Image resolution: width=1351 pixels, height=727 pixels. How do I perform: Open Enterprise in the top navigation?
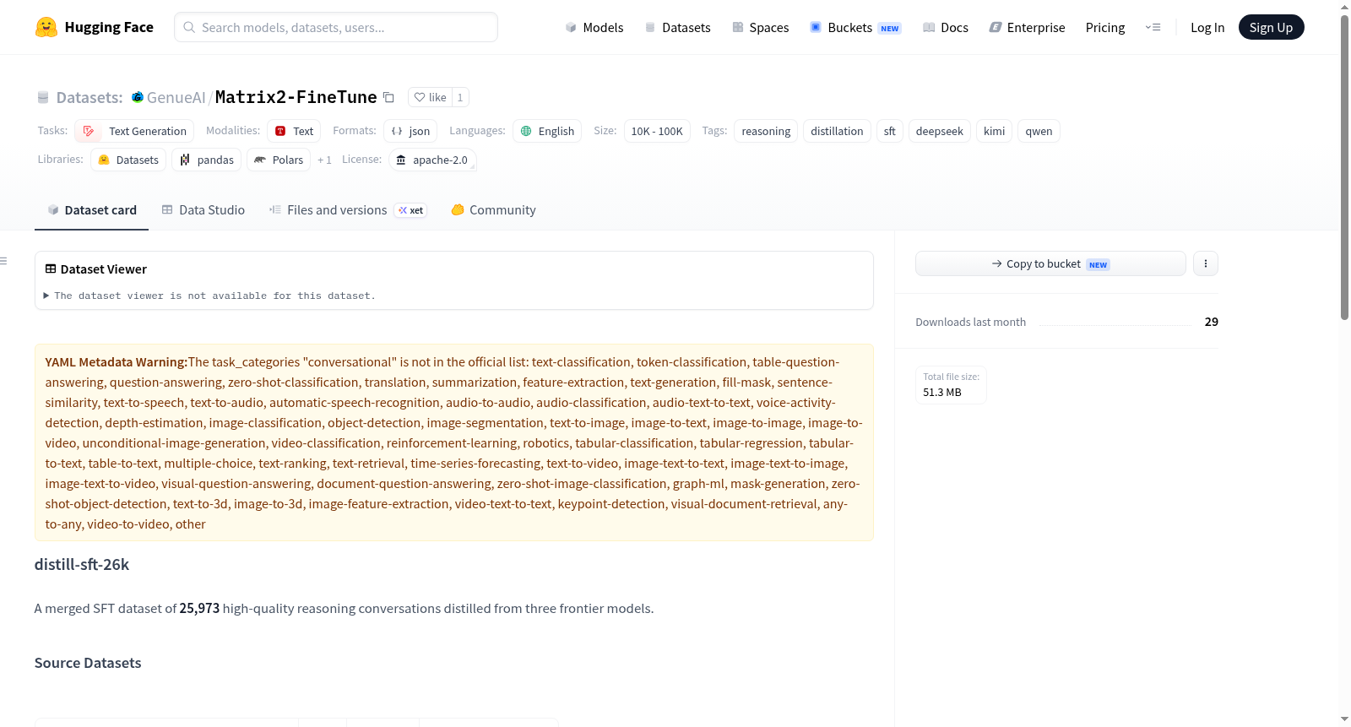[x=1027, y=28]
